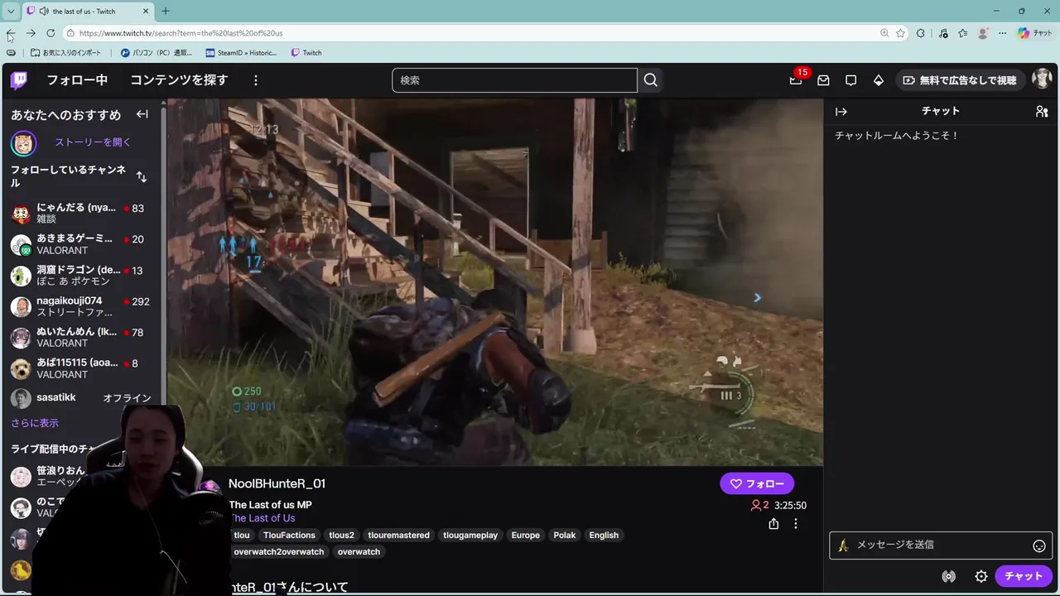Open The Last of Us game category link
This screenshot has height=596, width=1060.
pos(263,518)
